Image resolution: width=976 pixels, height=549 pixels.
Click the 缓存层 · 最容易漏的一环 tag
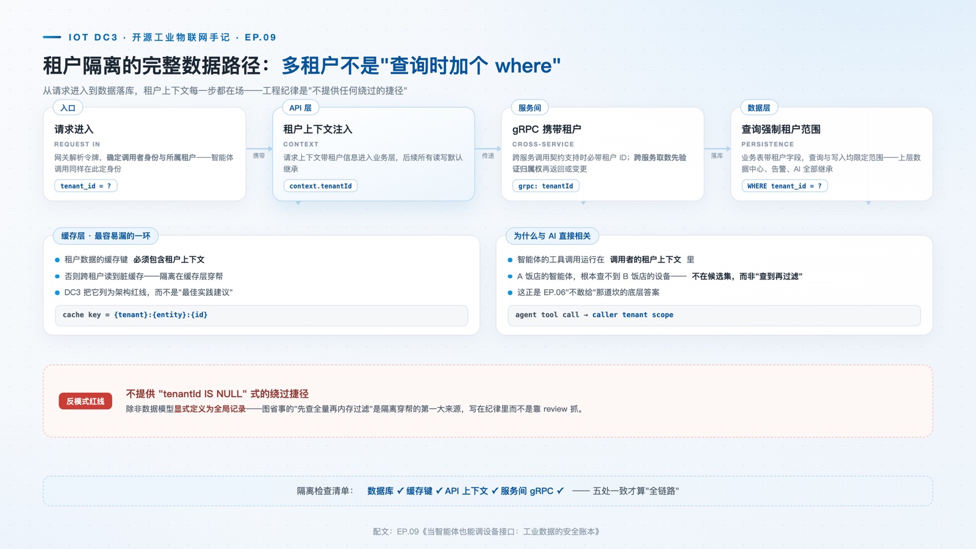pyautogui.click(x=106, y=236)
